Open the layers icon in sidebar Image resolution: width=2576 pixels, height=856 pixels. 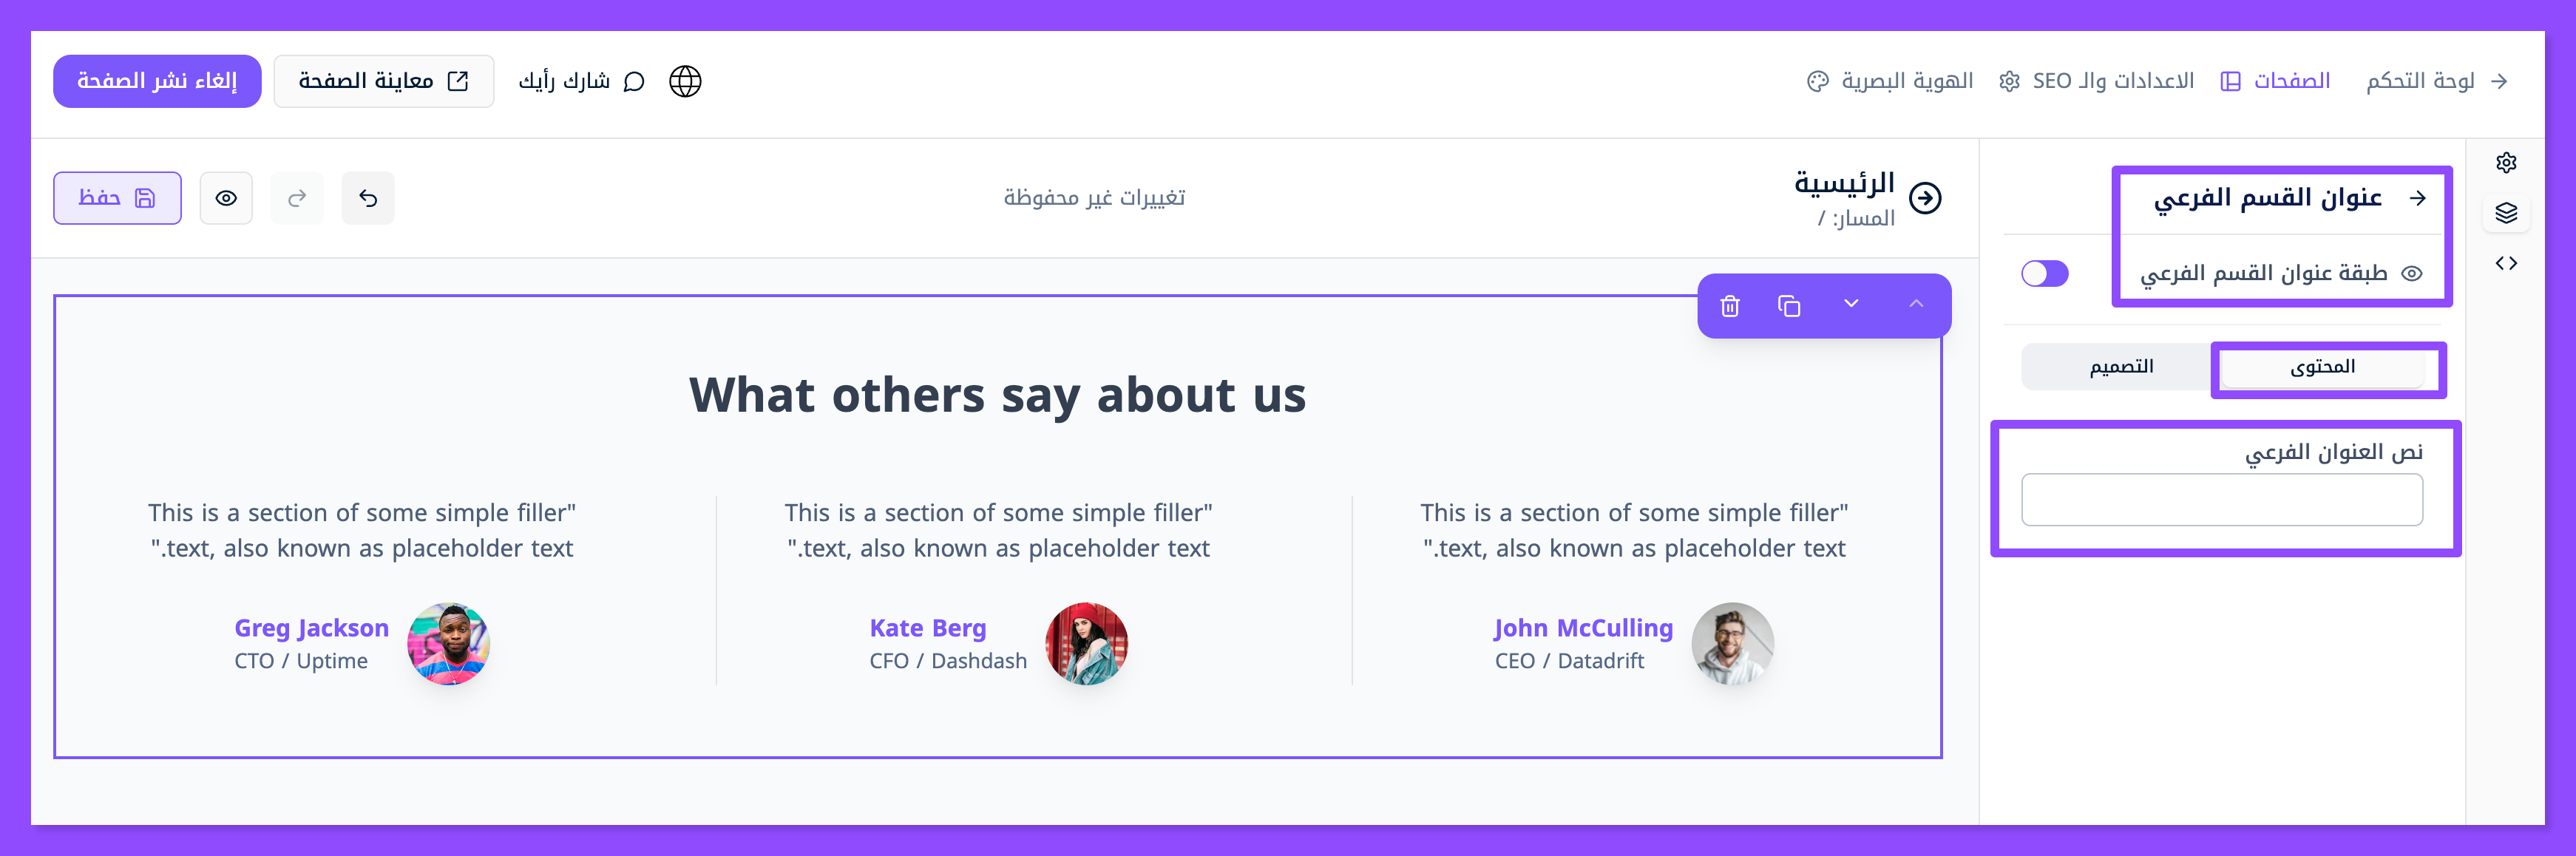tap(2505, 213)
